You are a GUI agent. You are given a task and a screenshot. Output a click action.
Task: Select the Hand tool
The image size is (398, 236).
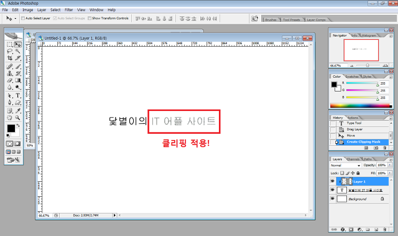(10, 118)
